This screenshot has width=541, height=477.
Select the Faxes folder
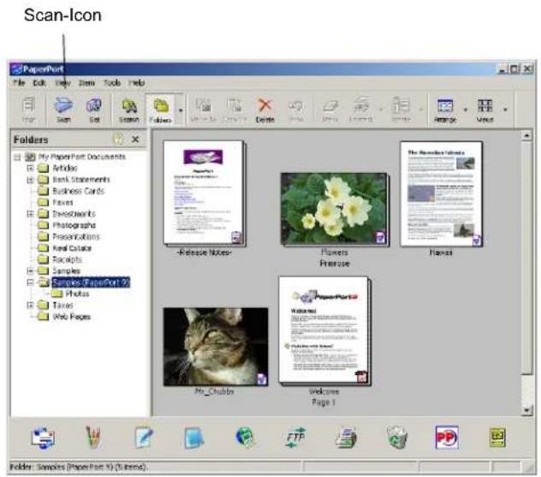(x=62, y=202)
